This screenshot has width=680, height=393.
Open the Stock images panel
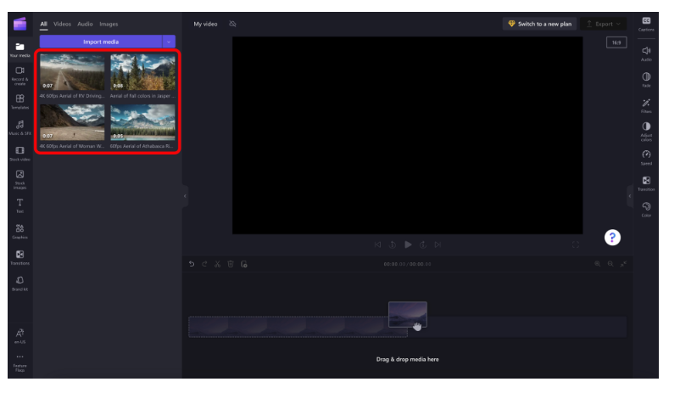coord(20,179)
